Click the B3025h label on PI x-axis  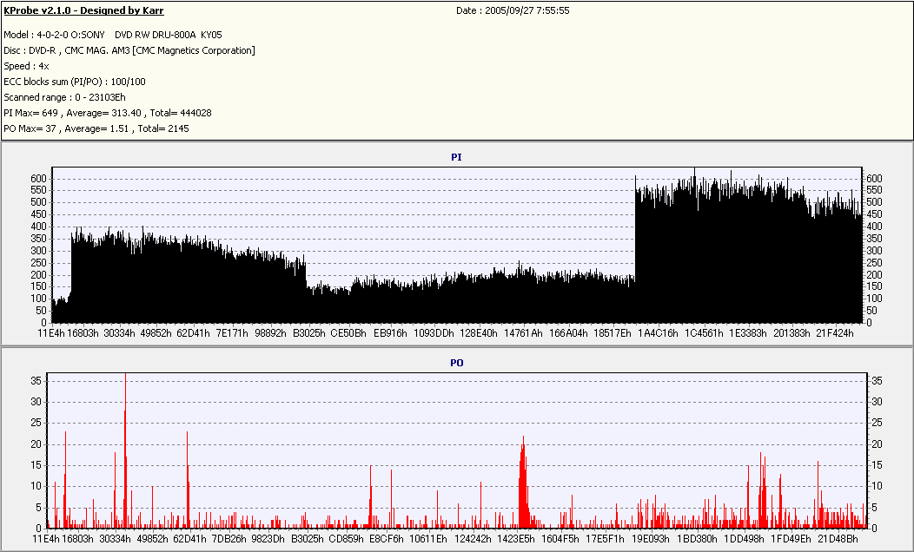308,333
